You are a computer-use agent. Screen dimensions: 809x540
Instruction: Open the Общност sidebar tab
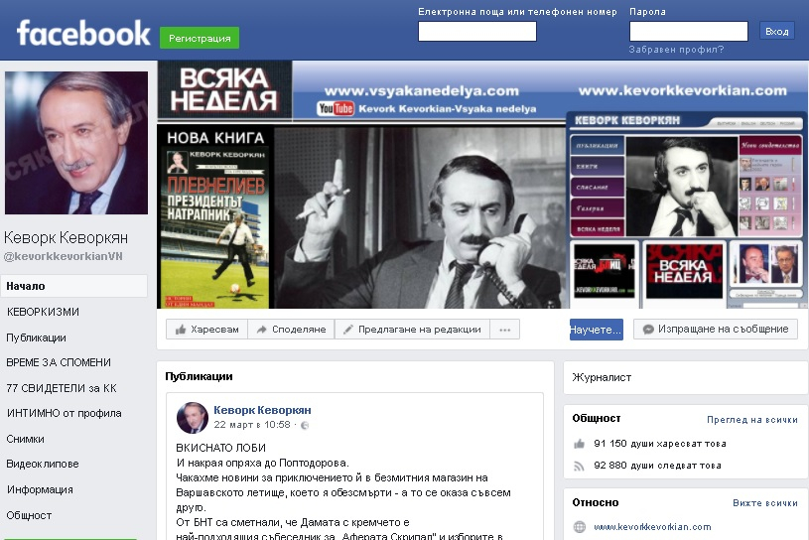(29, 515)
